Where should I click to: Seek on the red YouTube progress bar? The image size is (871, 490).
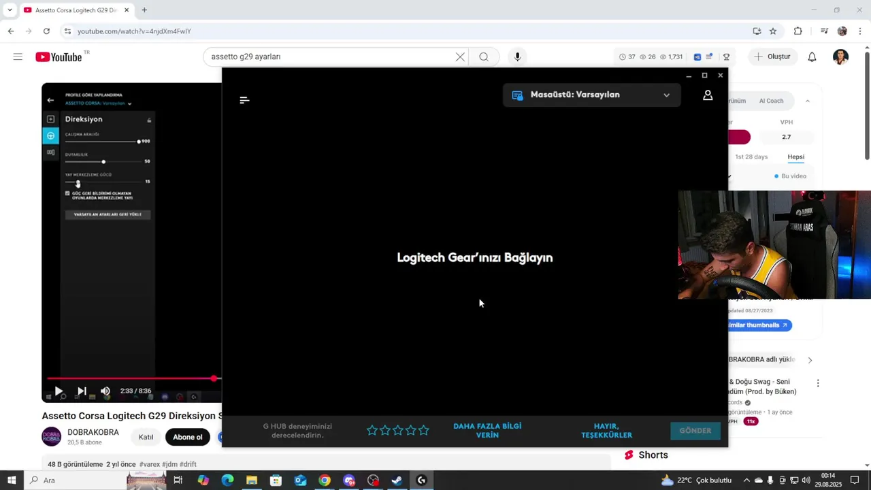click(x=134, y=378)
